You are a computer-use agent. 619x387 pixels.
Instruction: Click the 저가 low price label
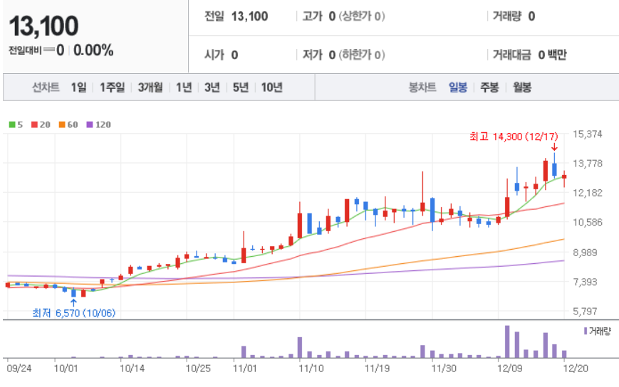[313, 55]
